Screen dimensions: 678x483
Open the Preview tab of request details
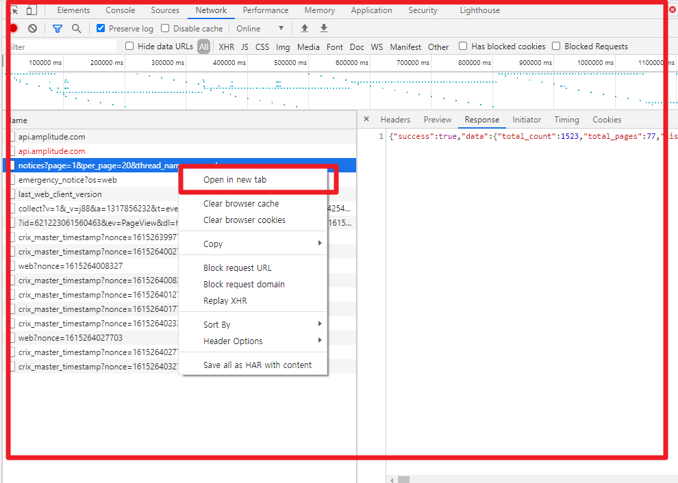click(438, 120)
